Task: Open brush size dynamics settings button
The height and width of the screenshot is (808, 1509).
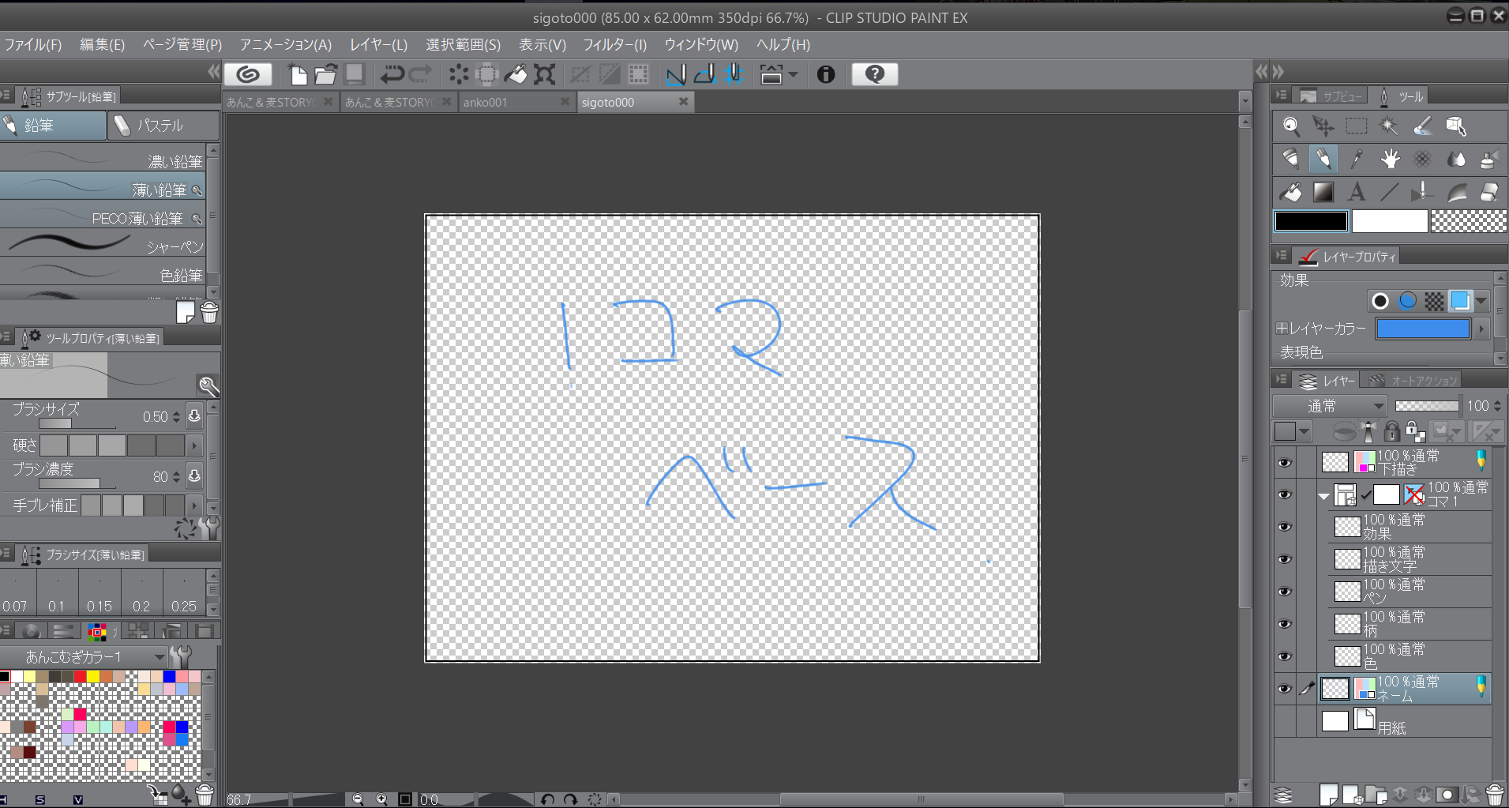Action: pos(194,416)
